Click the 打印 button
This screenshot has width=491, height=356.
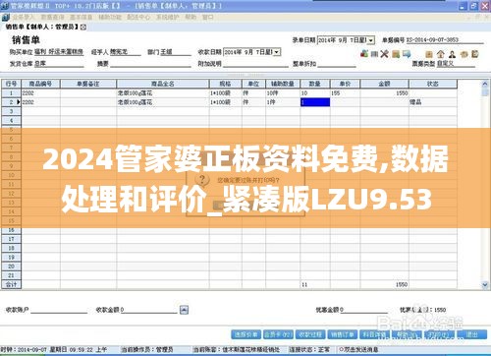[x=439, y=334]
